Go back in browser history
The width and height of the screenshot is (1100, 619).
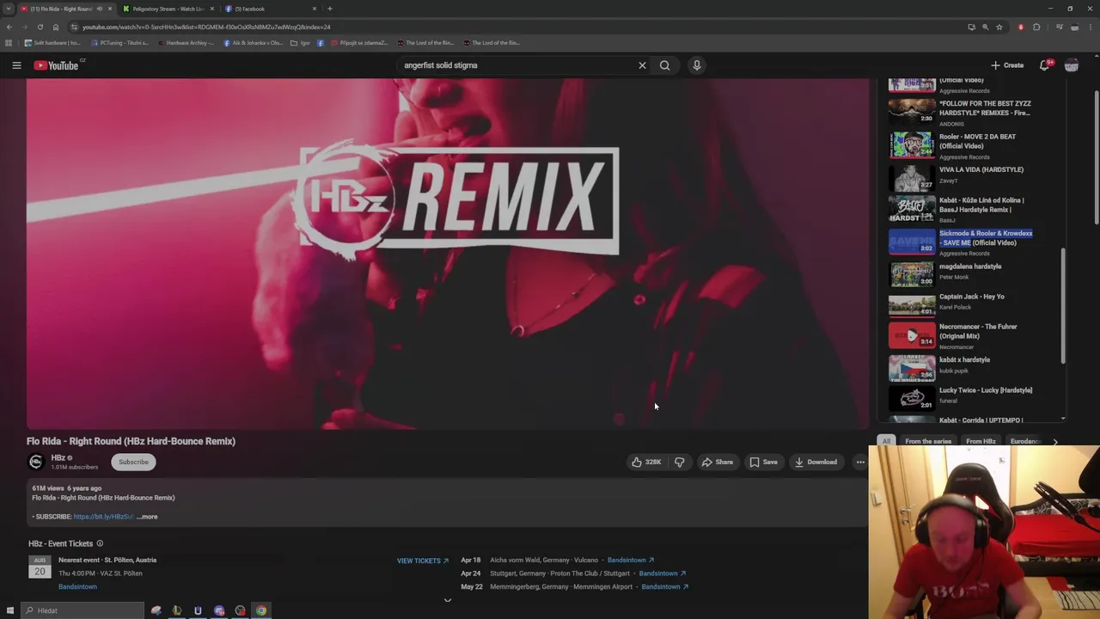pos(9,27)
